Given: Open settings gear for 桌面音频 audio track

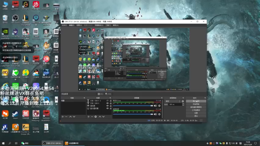Looking at the screenshot, I should [x=159, y=114].
